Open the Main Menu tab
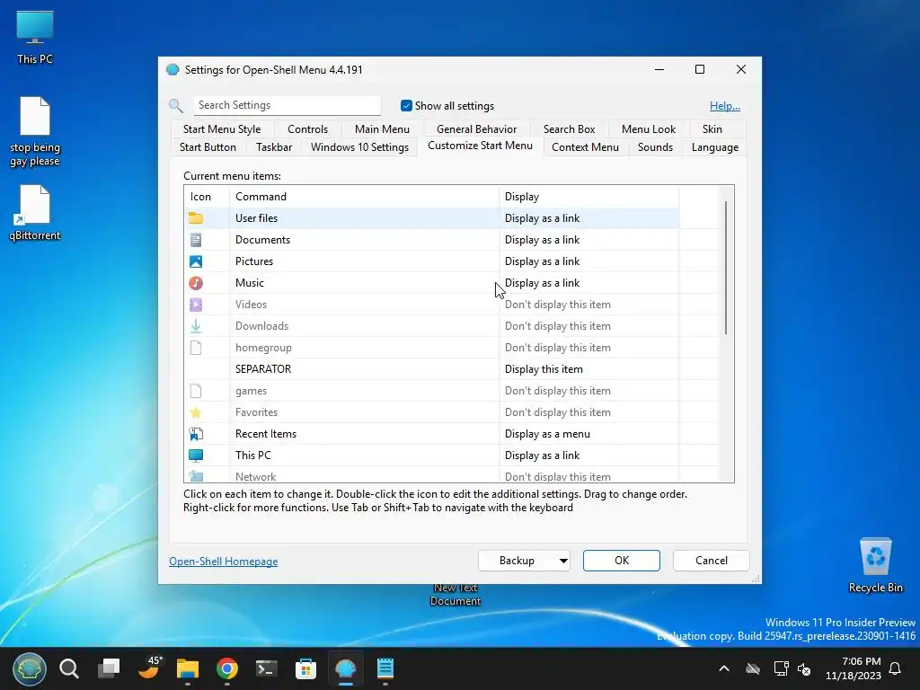 pyautogui.click(x=382, y=129)
